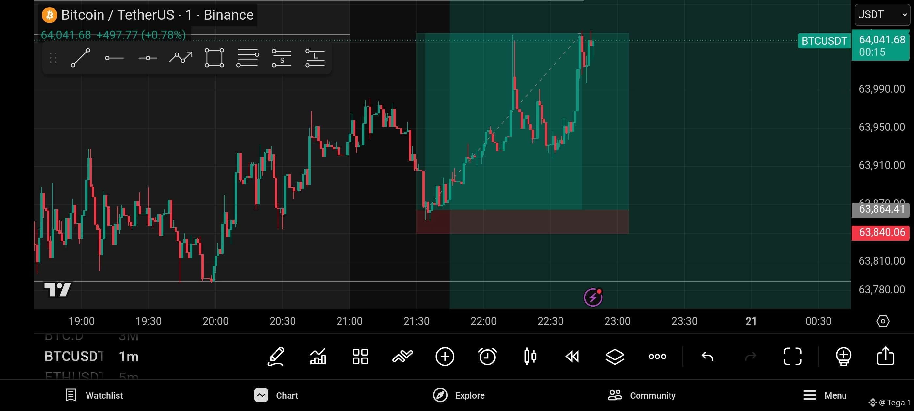Click the 23:00 time axis label
914x411 pixels.
pyautogui.click(x=617, y=321)
